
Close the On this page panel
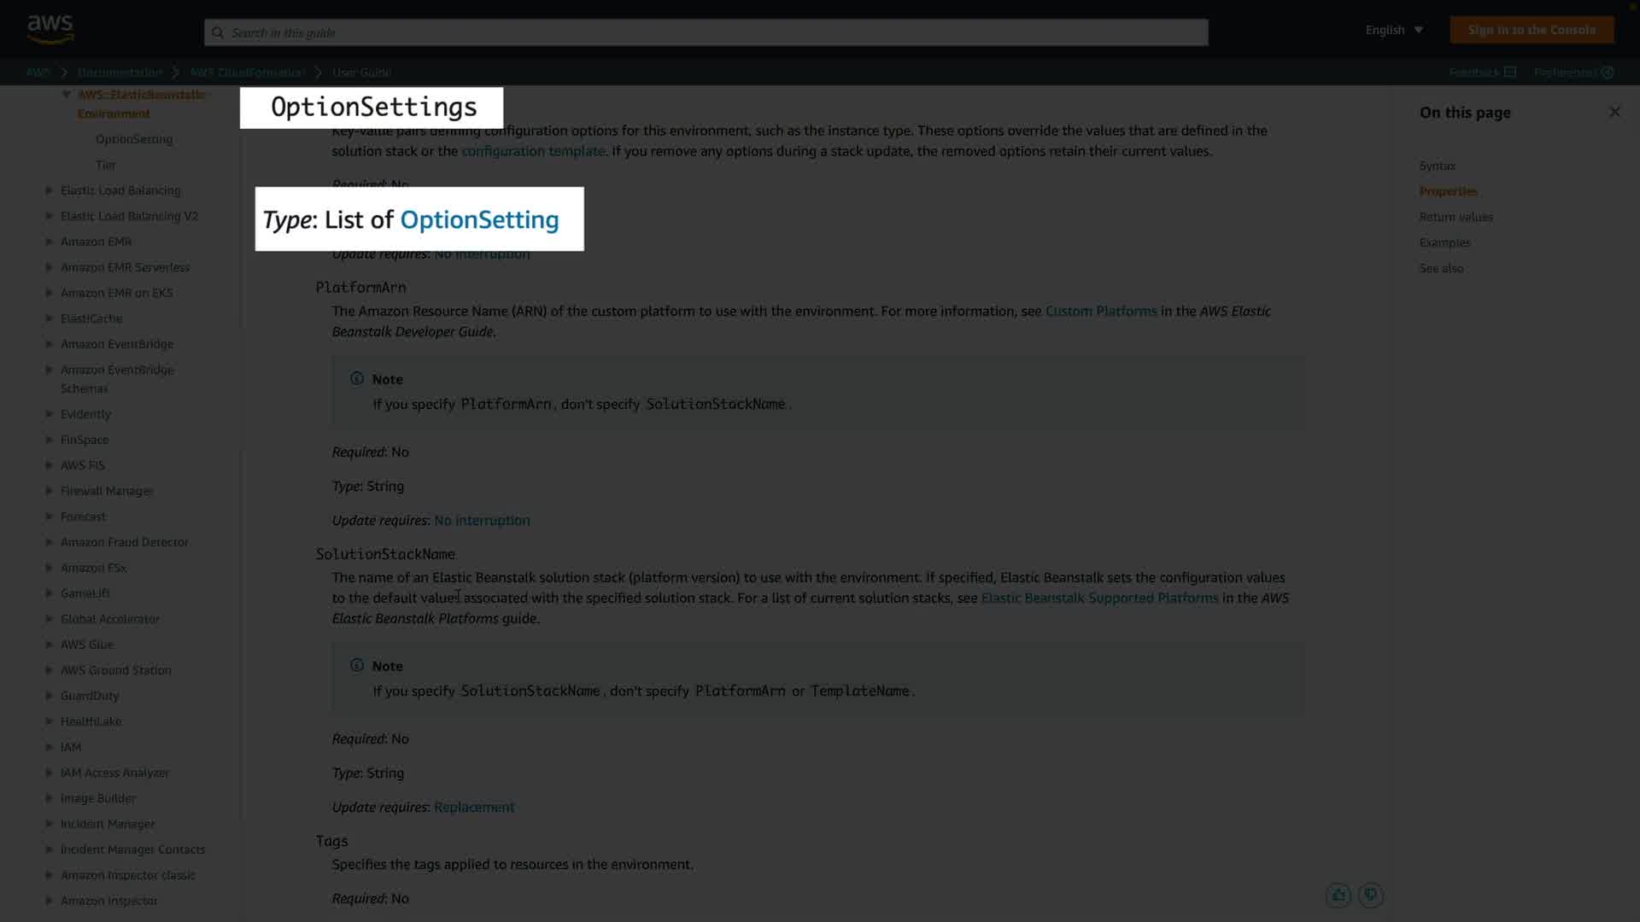pos(1614,112)
